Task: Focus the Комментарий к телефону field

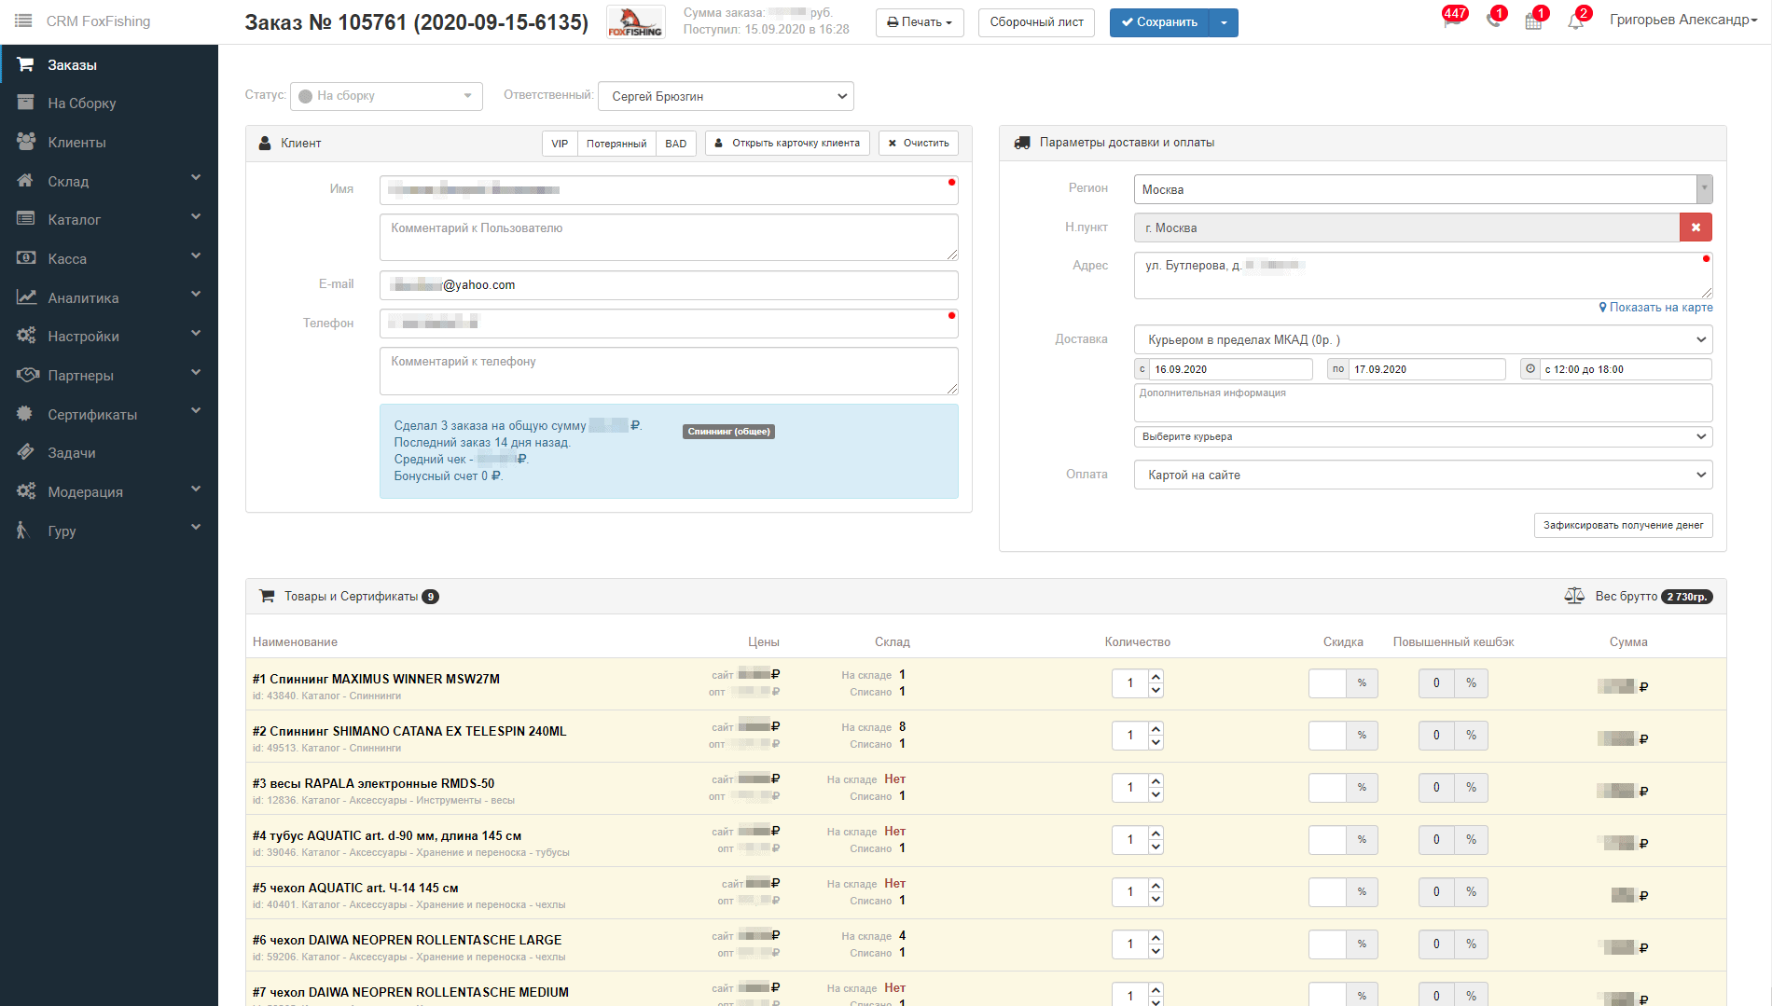Action: point(669,370)
